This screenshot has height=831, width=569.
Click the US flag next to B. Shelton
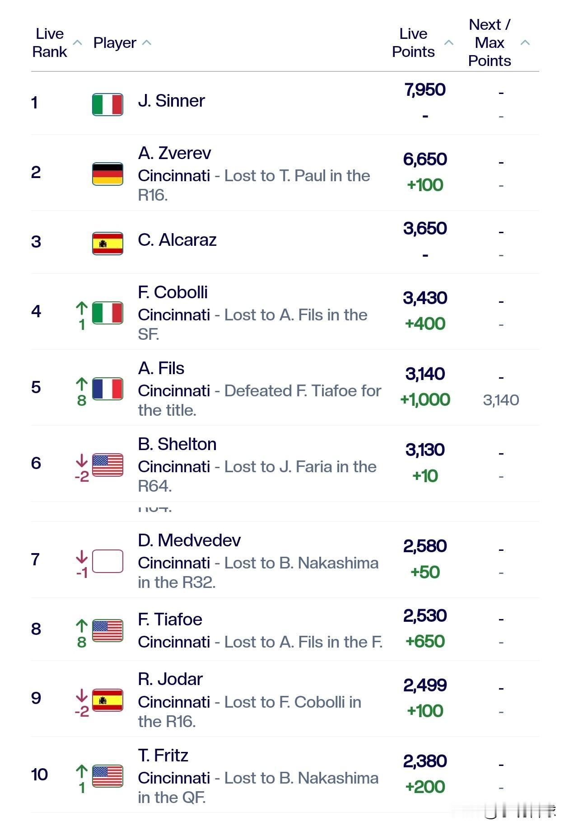pyautogui.click(x=107, y=465)
